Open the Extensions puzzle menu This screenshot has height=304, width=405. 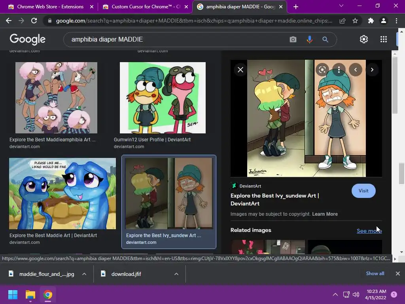pos(371,21)
